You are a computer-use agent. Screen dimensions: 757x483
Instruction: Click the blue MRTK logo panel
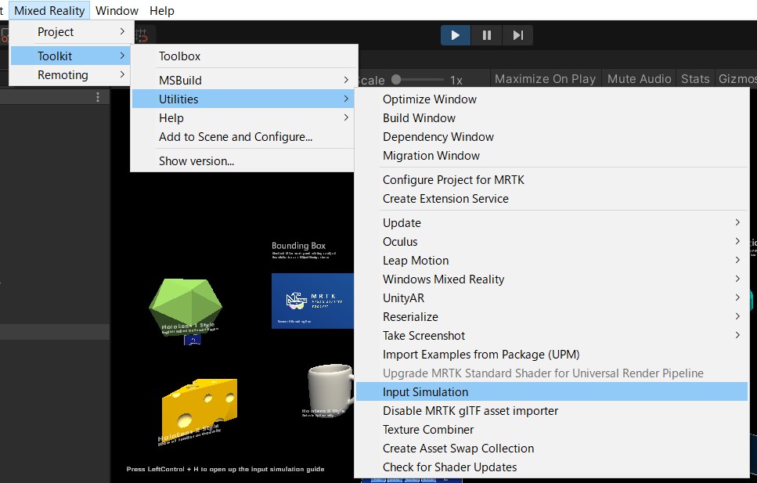312,301
